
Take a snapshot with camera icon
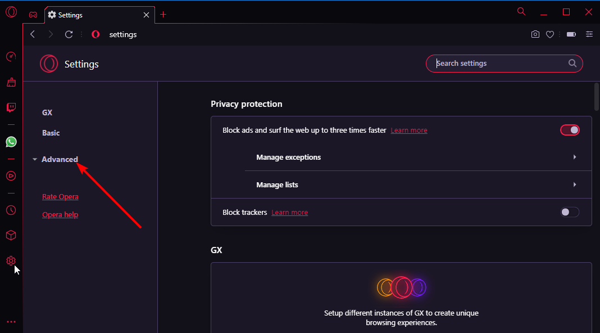point(535,34)
